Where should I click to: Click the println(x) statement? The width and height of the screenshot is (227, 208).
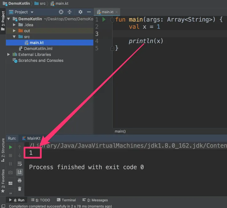(x=146, y=41)
